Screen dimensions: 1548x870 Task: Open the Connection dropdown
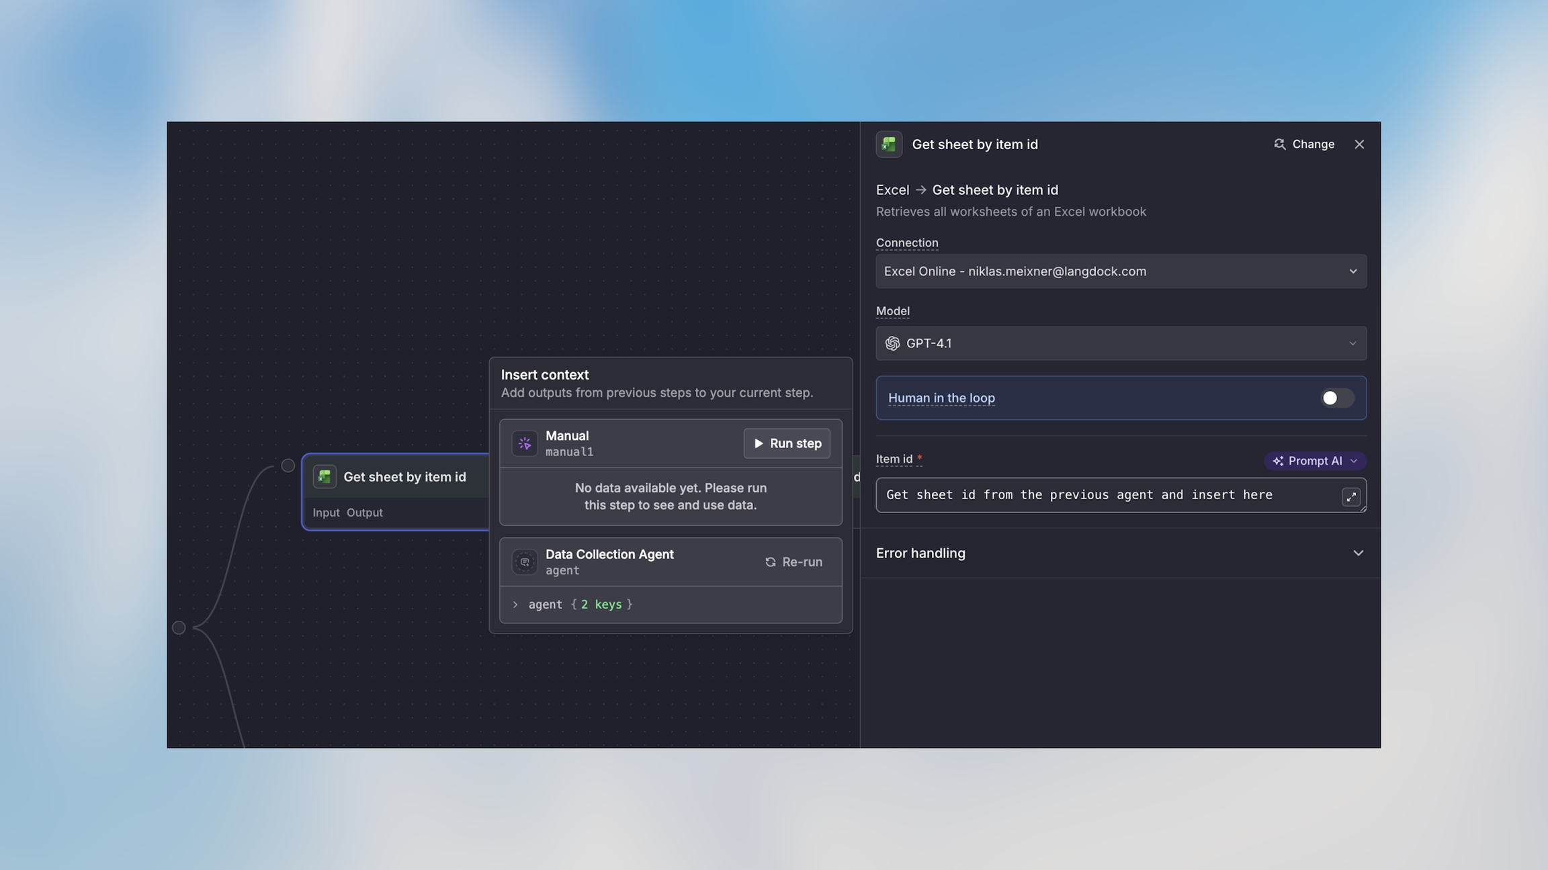[1120, 271]
